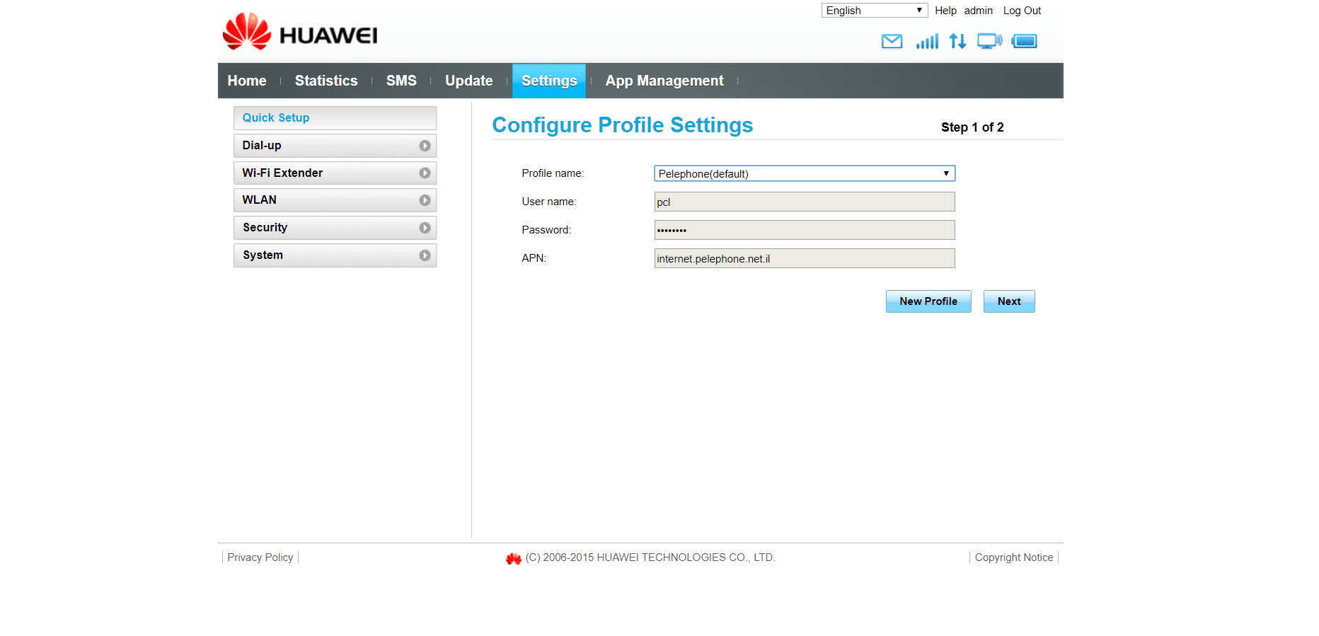Open the Statistics tab
Screen dimensions: 1319x636
326,81
